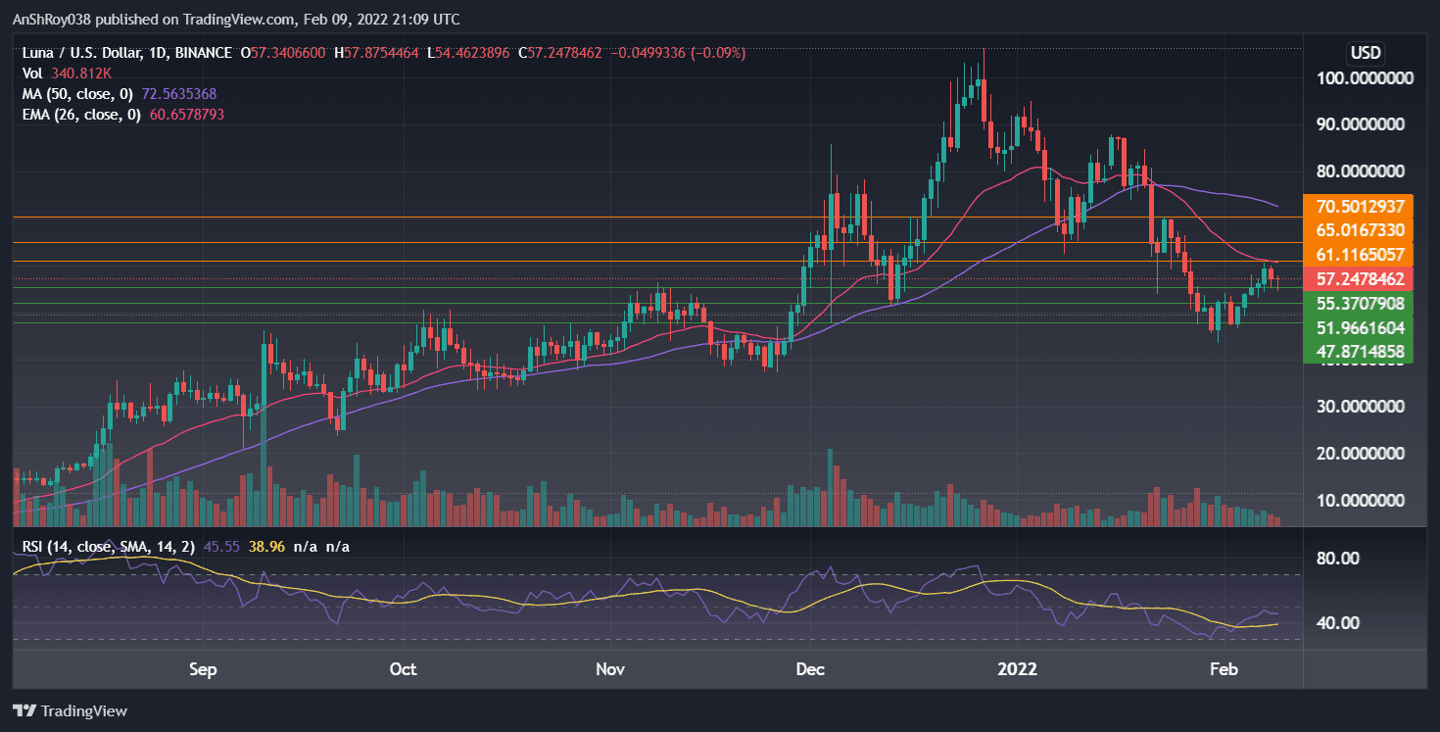This screenshot has width=1440, height=732.
Task: Click the MA (50, close, 0) legend entry
Action: click(76, 93)
